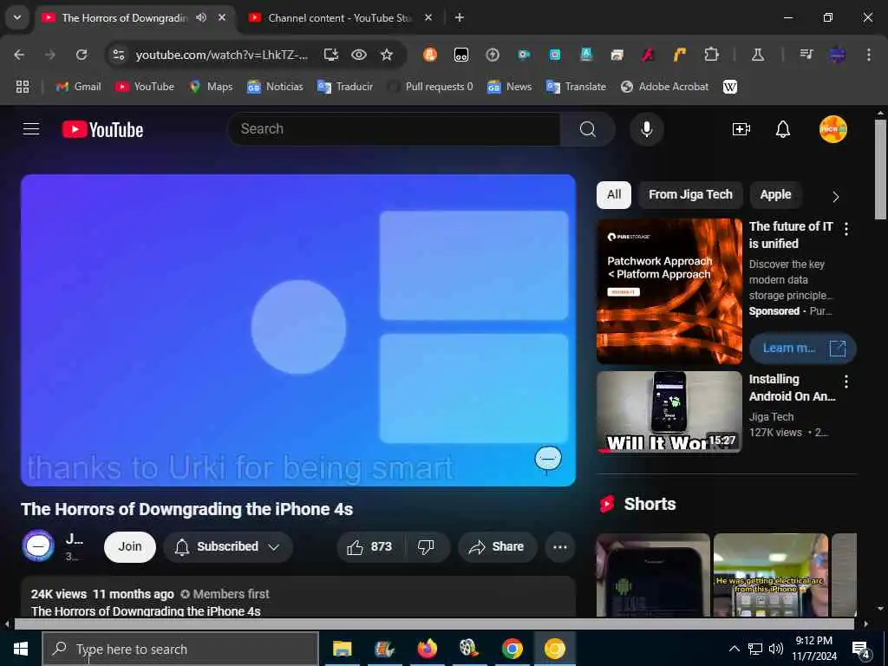This screenshot has height=666, width=888.
Task: Open more actions ellipsis under video
Action: [560, 546]
